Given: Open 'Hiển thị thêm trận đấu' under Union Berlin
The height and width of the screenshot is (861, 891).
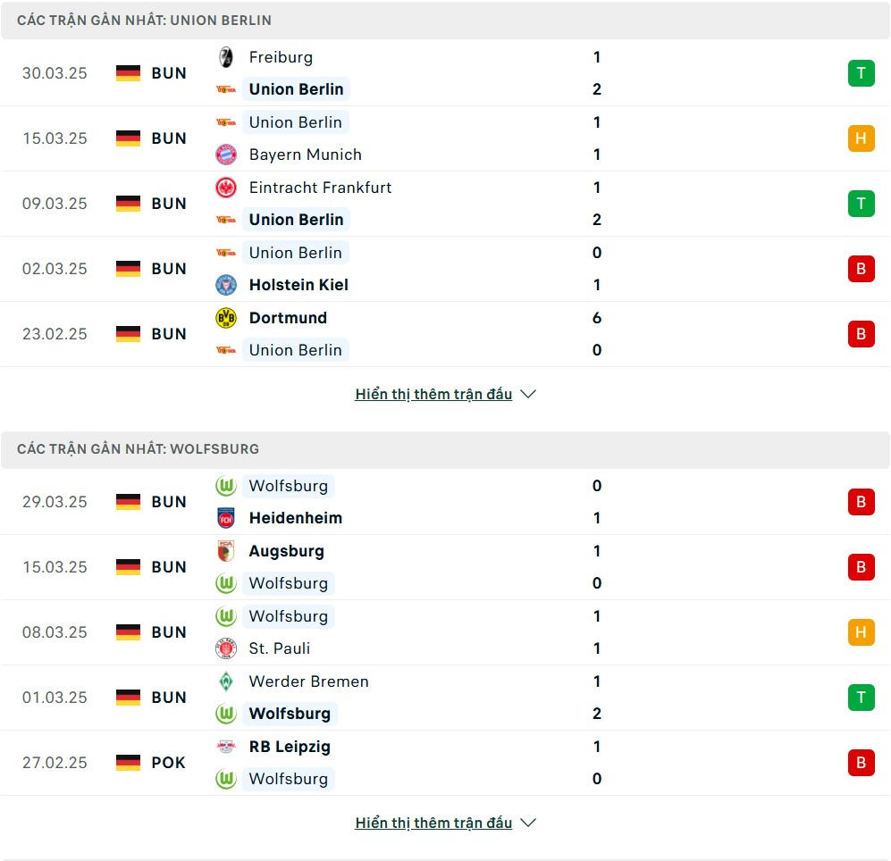Looking at the screenshot, I should coord(433,394).
